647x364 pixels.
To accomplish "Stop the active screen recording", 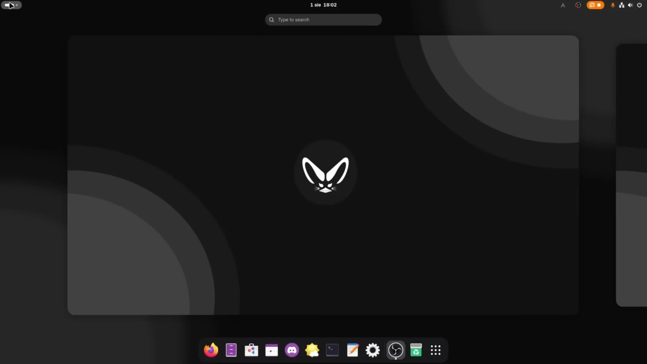I will [x=600, y=5].
